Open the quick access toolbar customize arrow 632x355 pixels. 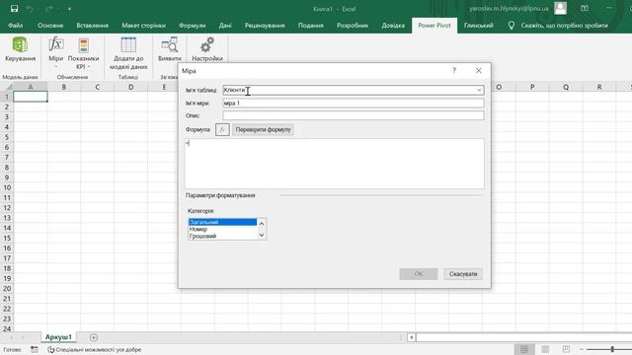pyautogui.click(x=69, y=9)
